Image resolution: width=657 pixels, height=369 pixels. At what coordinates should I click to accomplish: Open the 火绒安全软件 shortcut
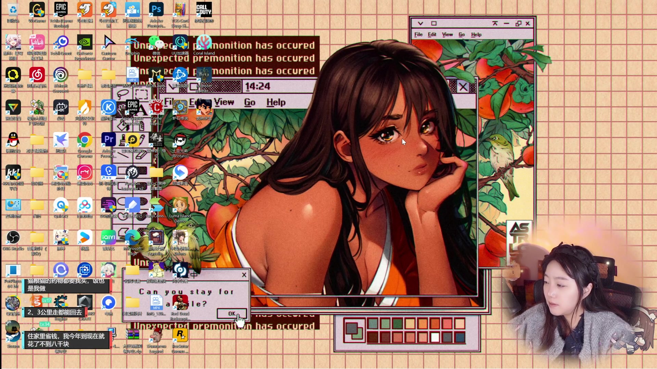(85, 112)
